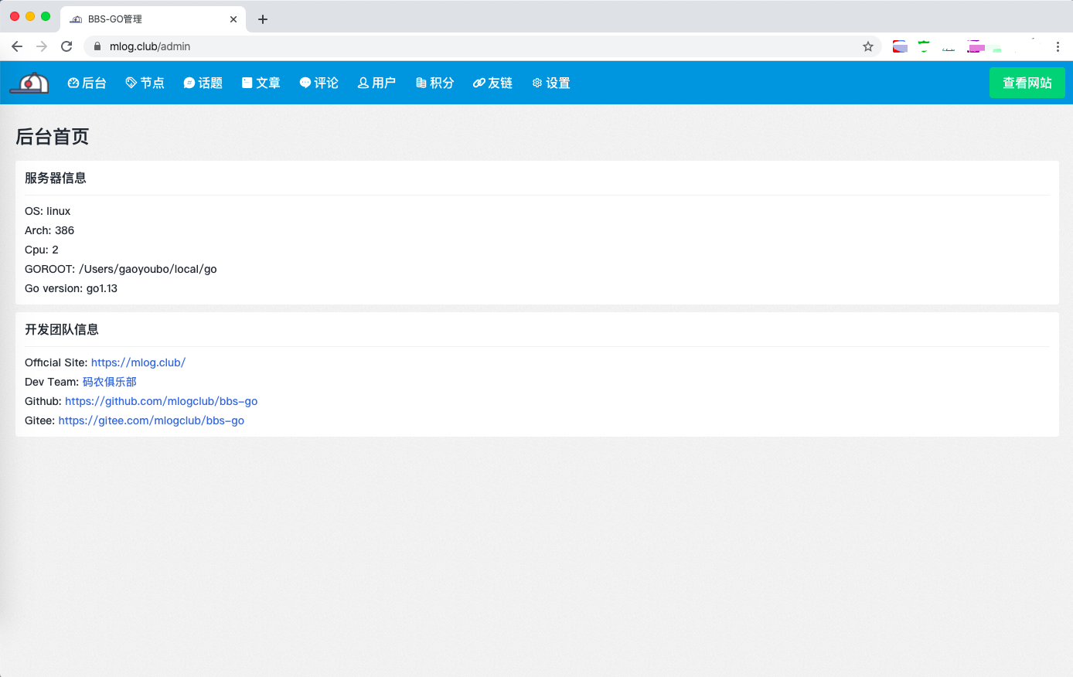
Task: Click the 服务器信息 panel title
Action: click(56, 178)
